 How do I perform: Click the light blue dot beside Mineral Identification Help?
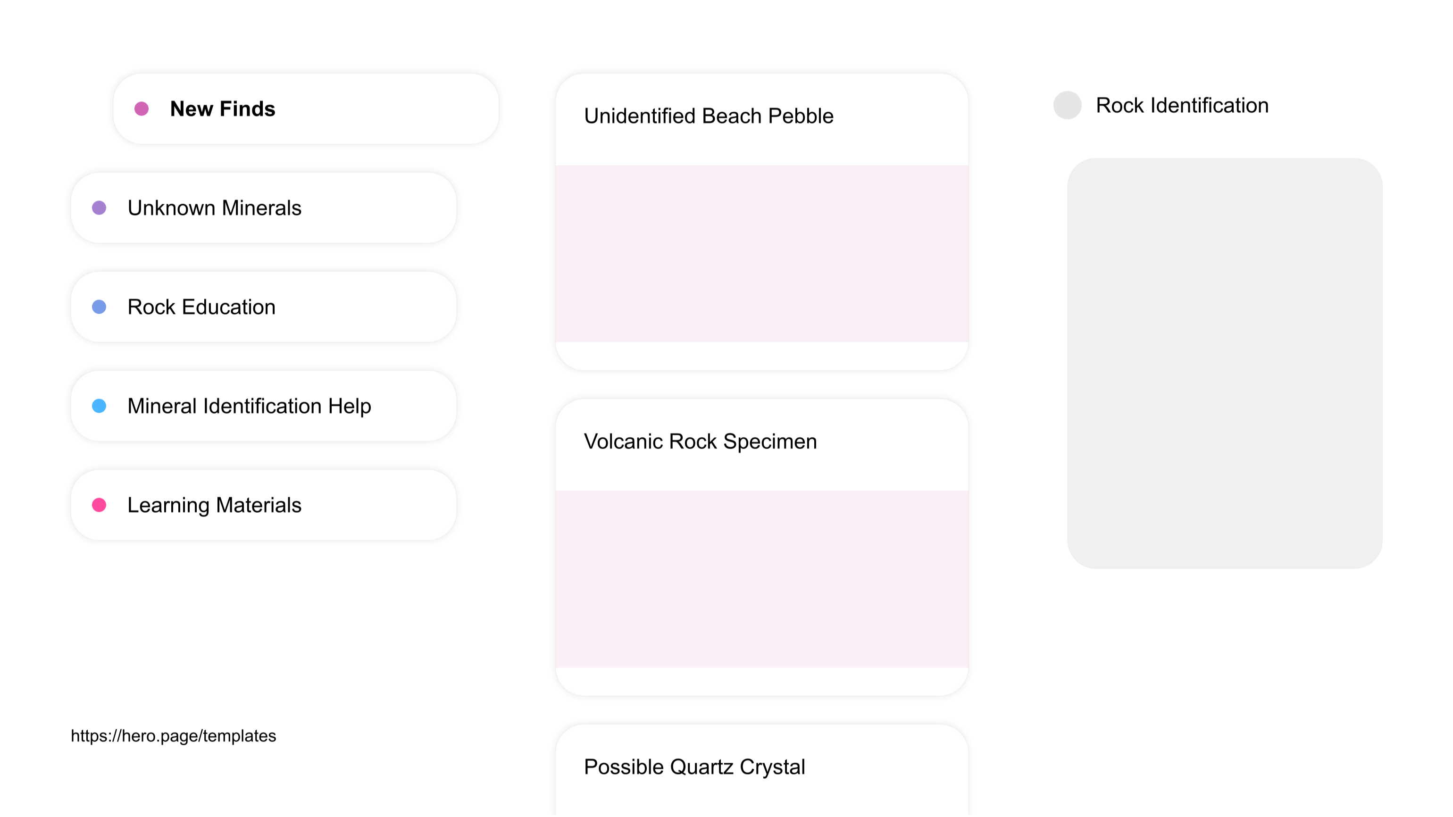click(x=100, y=406)
